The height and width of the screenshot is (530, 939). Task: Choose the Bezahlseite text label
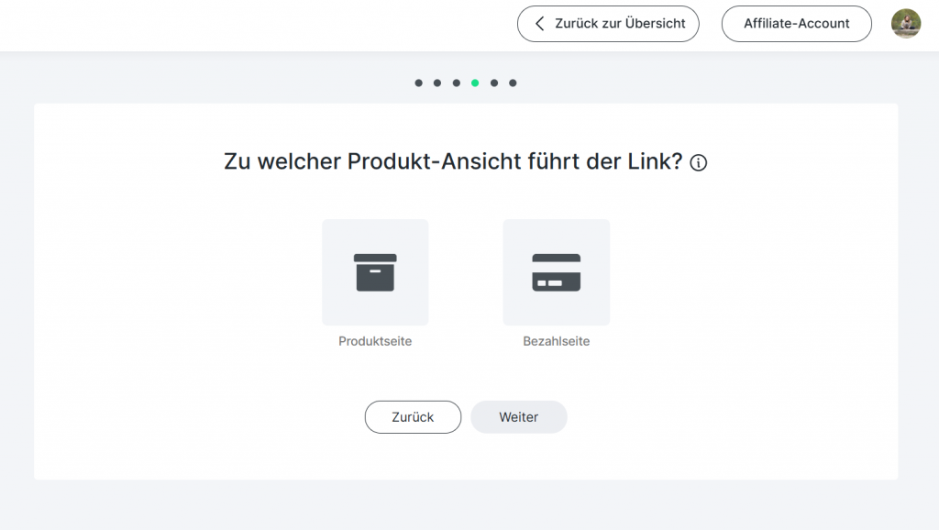(x=556, y=341)
